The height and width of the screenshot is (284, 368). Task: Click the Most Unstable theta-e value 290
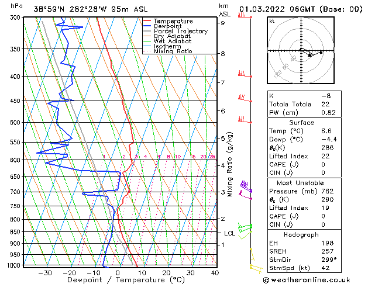(328, 199)
